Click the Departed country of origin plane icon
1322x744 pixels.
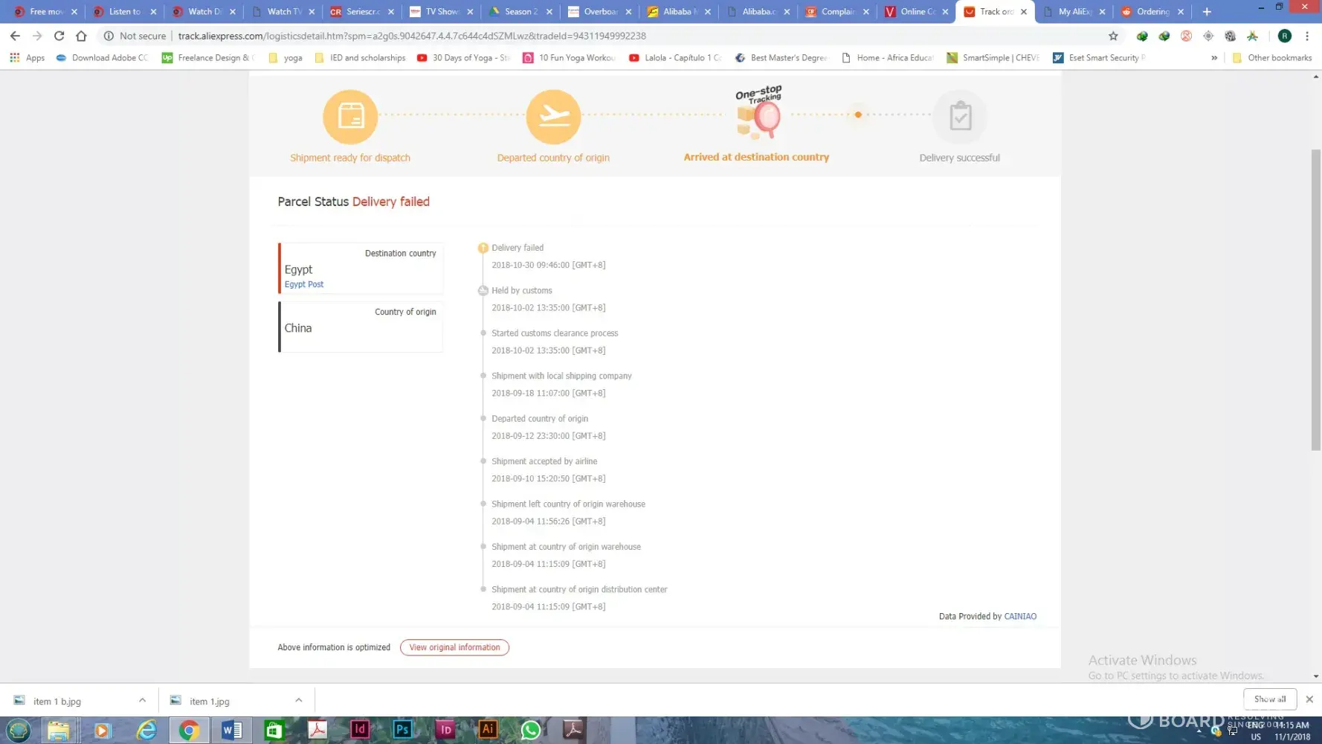point(553,117)
